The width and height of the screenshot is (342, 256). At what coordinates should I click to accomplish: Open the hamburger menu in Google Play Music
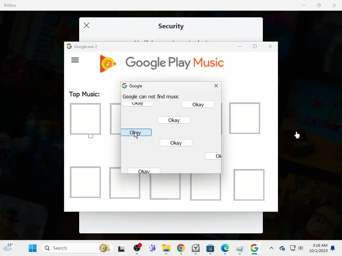point(75,60)
